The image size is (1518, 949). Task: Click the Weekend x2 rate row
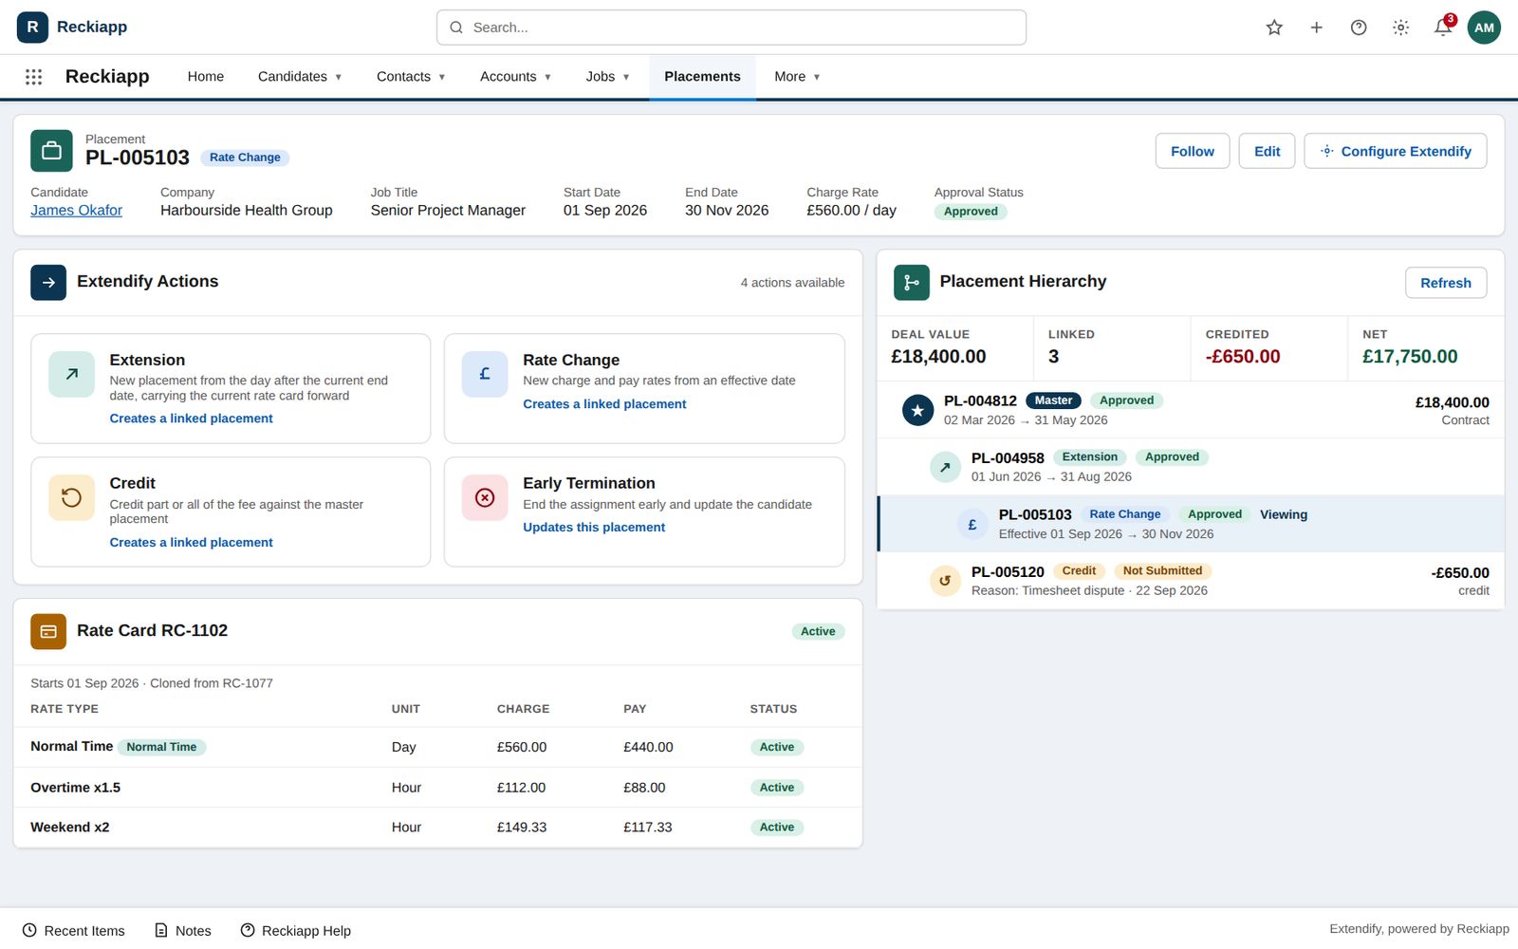pyautogui.click(x=437, y=828)
